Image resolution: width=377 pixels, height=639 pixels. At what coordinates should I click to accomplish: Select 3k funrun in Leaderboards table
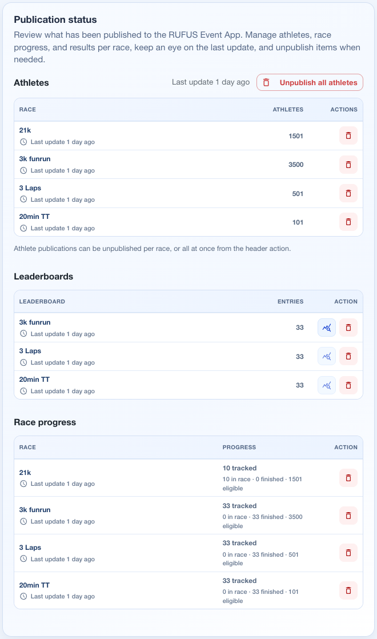(188, 328)
